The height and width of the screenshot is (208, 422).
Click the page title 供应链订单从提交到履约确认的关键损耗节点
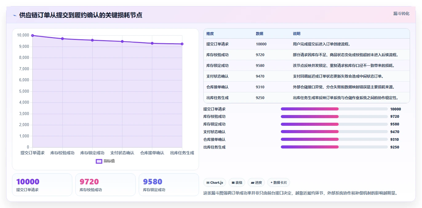tap(81, 15)
